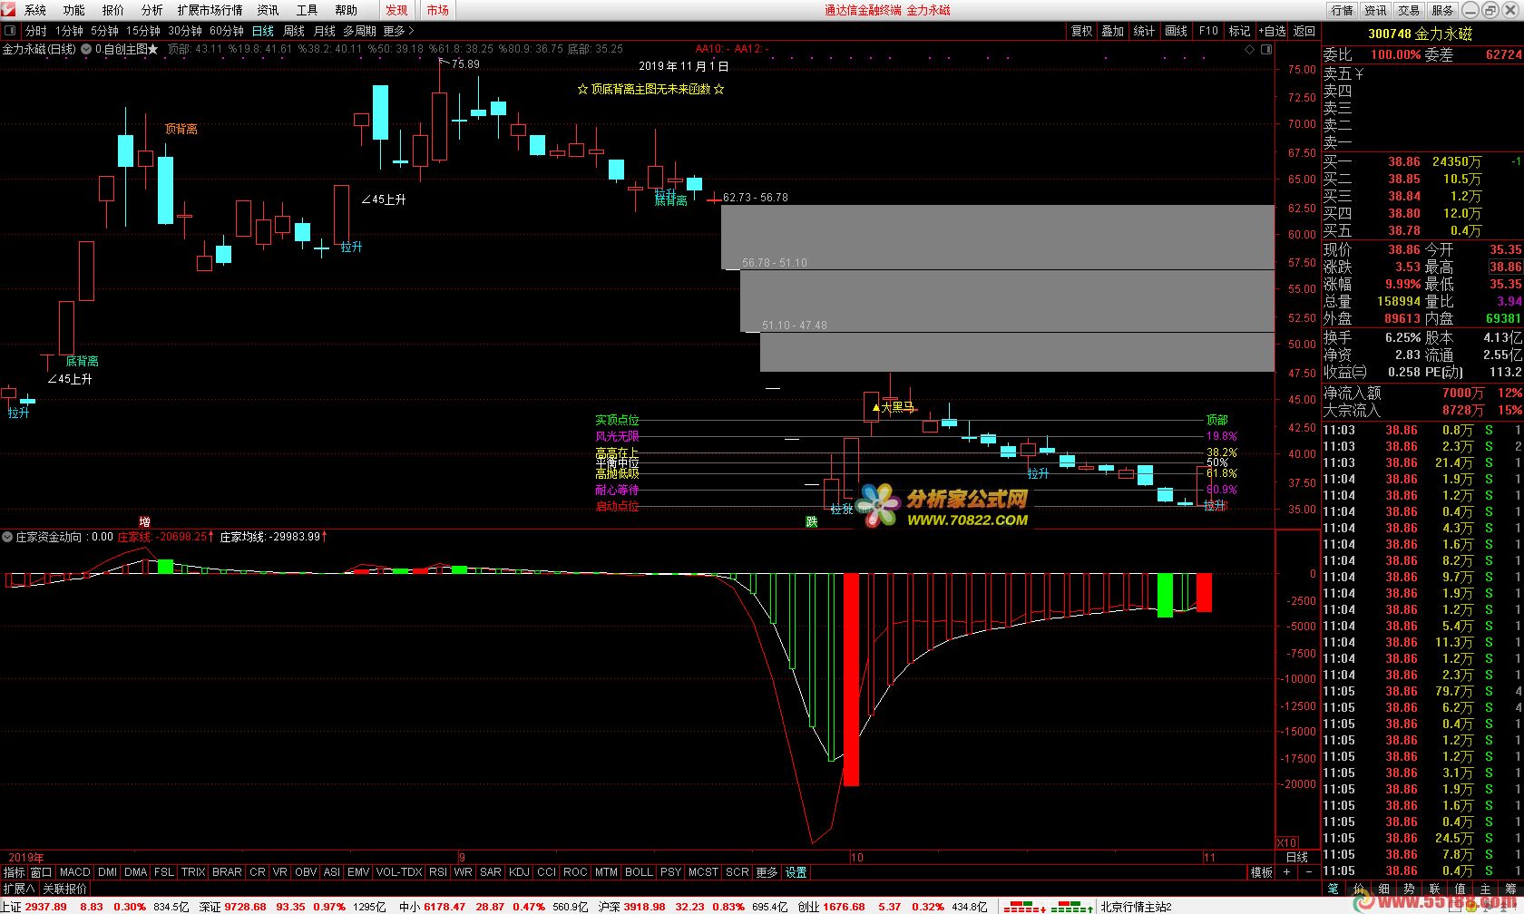Select the 月线 monthly period

pos(325,31)
